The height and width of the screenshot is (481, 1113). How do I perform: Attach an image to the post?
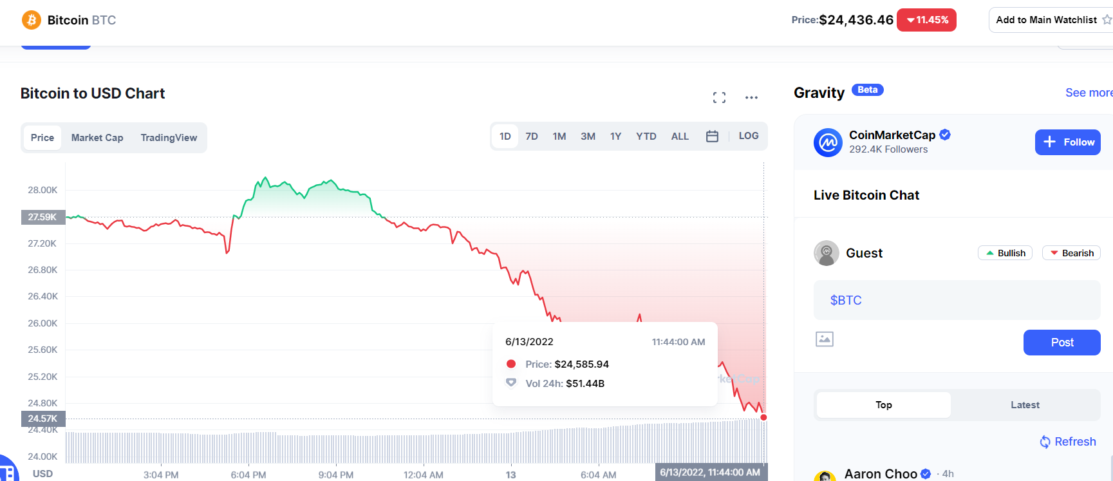tap(825, 339)
